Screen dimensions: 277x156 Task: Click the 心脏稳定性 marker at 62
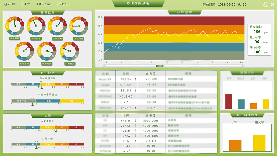(x=56, y=131)
